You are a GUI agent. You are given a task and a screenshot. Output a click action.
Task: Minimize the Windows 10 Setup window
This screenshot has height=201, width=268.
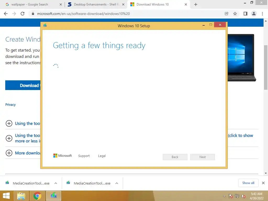point(204,25)
